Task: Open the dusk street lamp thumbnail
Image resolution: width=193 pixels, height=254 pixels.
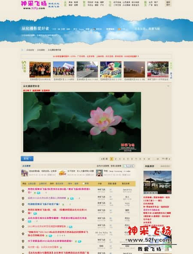Action: (134, 70)
